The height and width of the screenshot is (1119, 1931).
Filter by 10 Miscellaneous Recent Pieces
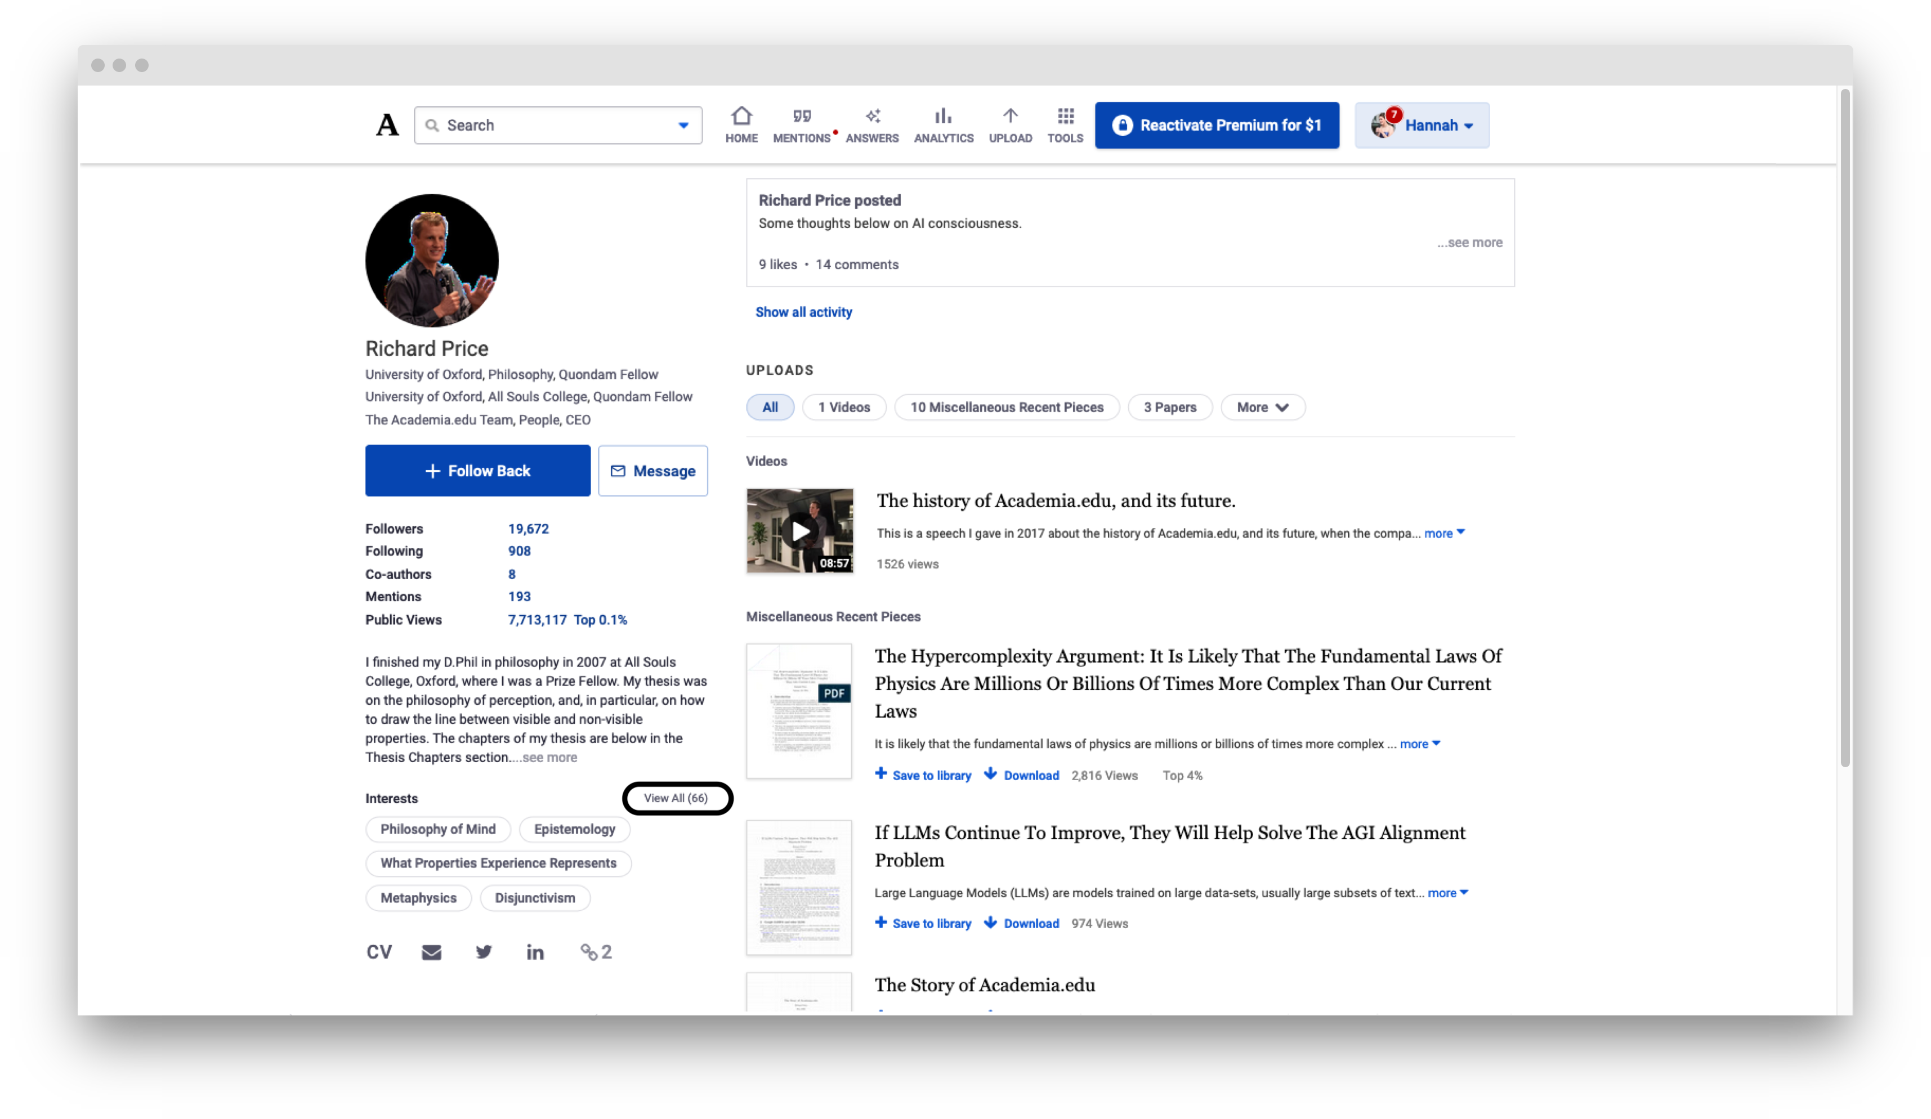pyautogui.click(x=1006, y=408)
